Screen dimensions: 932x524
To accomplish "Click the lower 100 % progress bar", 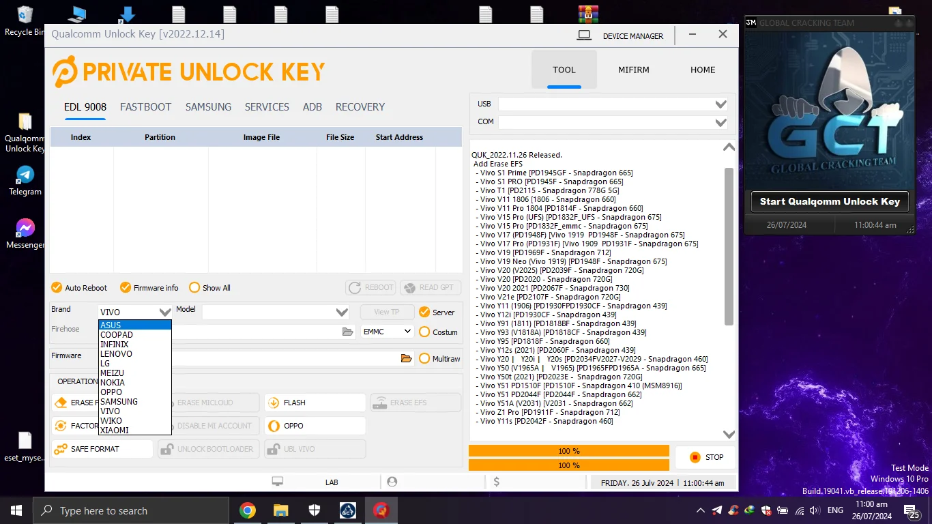I will [569, 465].
